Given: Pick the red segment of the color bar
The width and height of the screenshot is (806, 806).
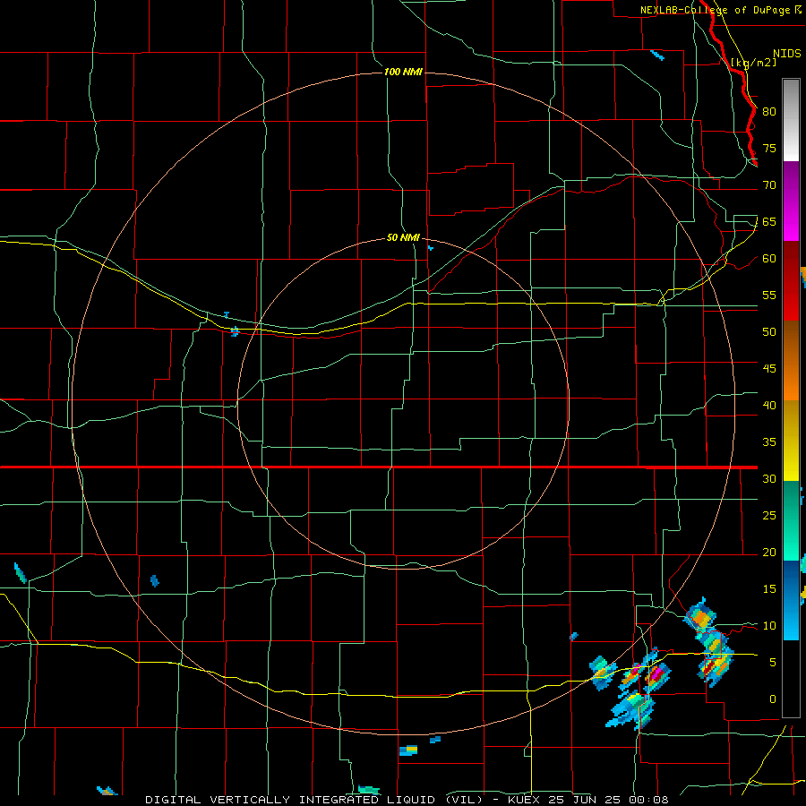Looking at the screenshot, I should pyautogui.click(x=791, y=280).
